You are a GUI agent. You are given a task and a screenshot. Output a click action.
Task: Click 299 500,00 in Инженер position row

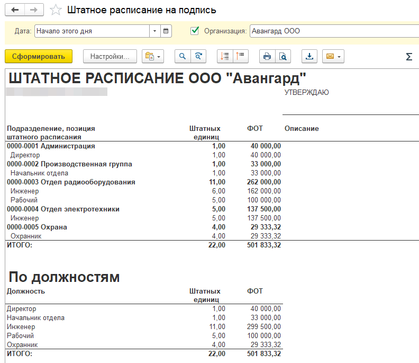click(264, 327)
